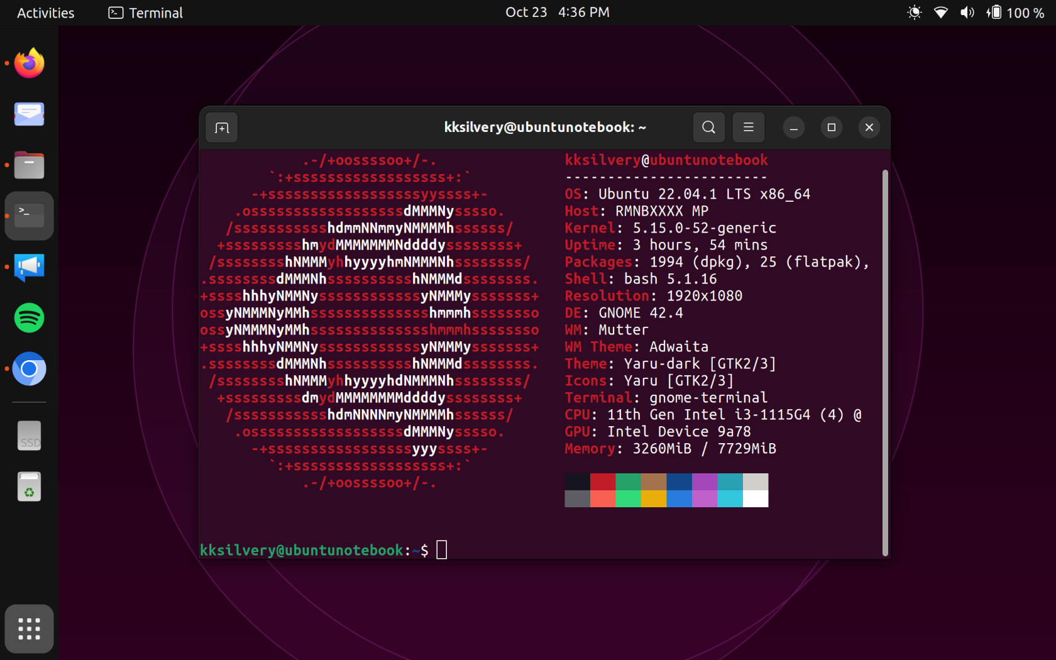1056x660 pixels.
Task: Open Thunderbird mail from the dock
Action: [x=29, y=114]
